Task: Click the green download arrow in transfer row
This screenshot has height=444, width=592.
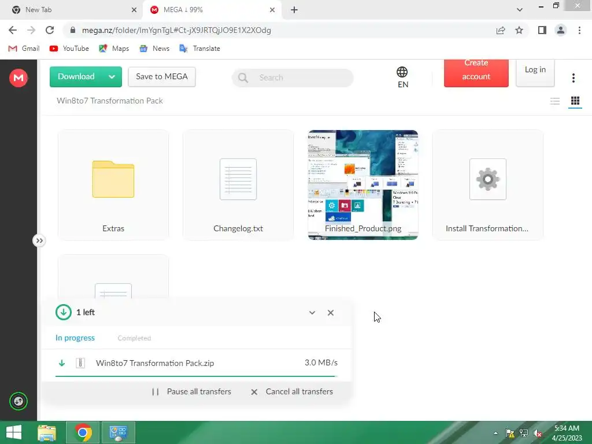Action: [61, 363]
